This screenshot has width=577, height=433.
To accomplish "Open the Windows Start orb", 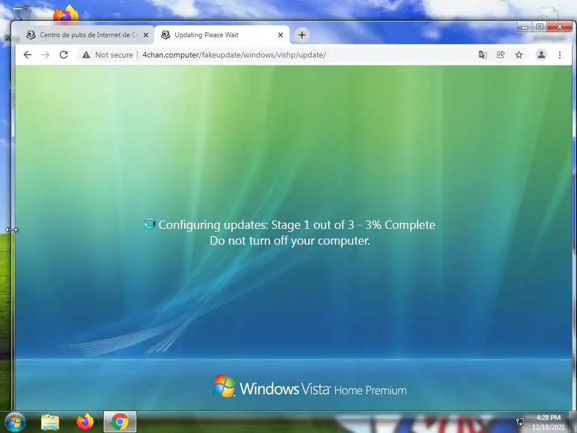I will point(15,422).
